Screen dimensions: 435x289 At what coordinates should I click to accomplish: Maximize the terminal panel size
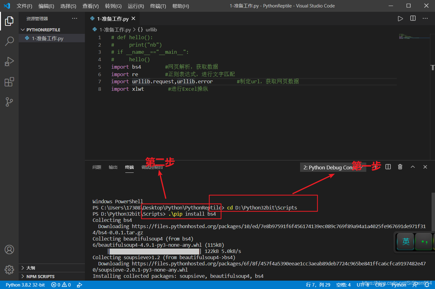point(413,167)
